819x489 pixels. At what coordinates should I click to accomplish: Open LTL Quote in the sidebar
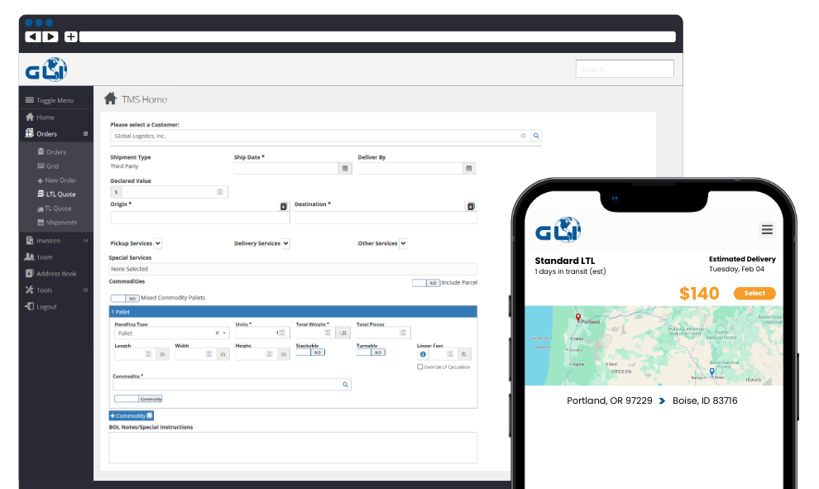(58, 194)
